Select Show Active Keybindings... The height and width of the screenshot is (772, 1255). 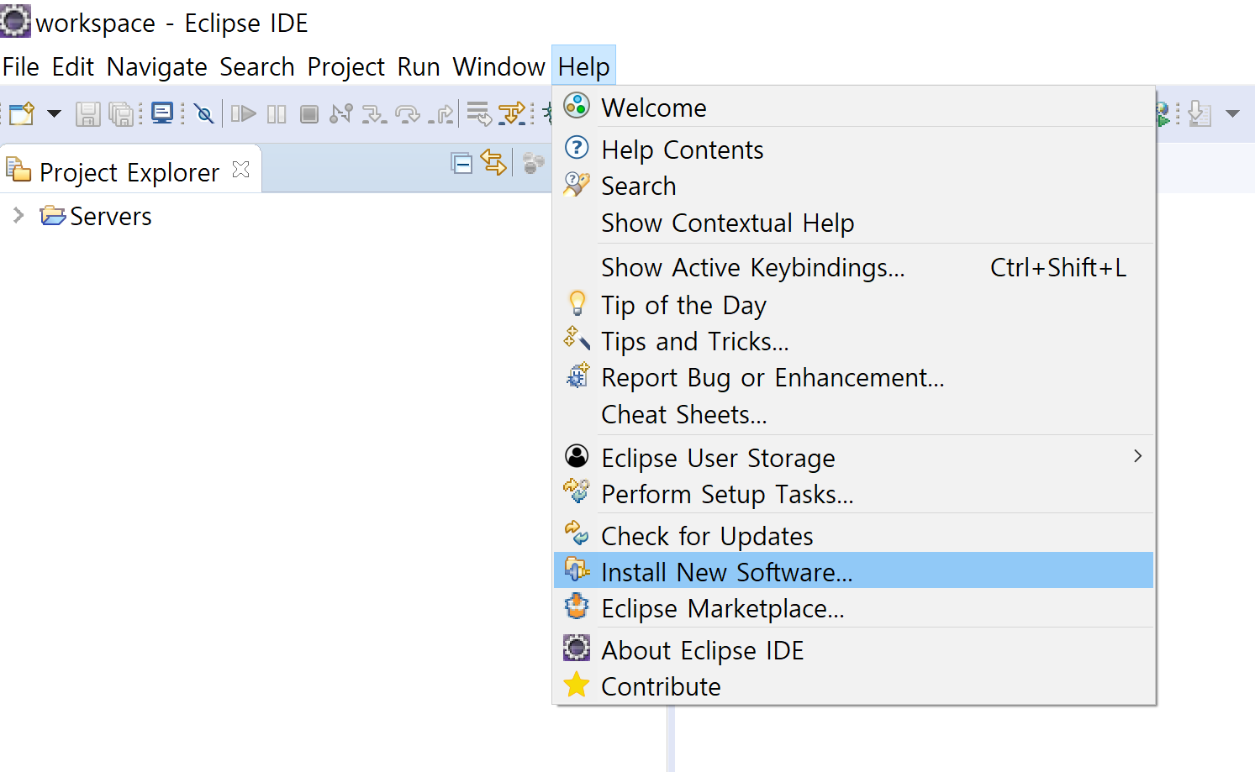pos(853,267)
